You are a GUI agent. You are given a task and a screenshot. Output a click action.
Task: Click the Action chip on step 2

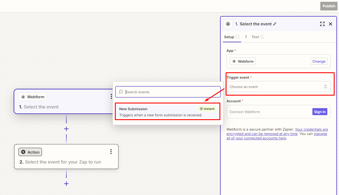point(30,152)
